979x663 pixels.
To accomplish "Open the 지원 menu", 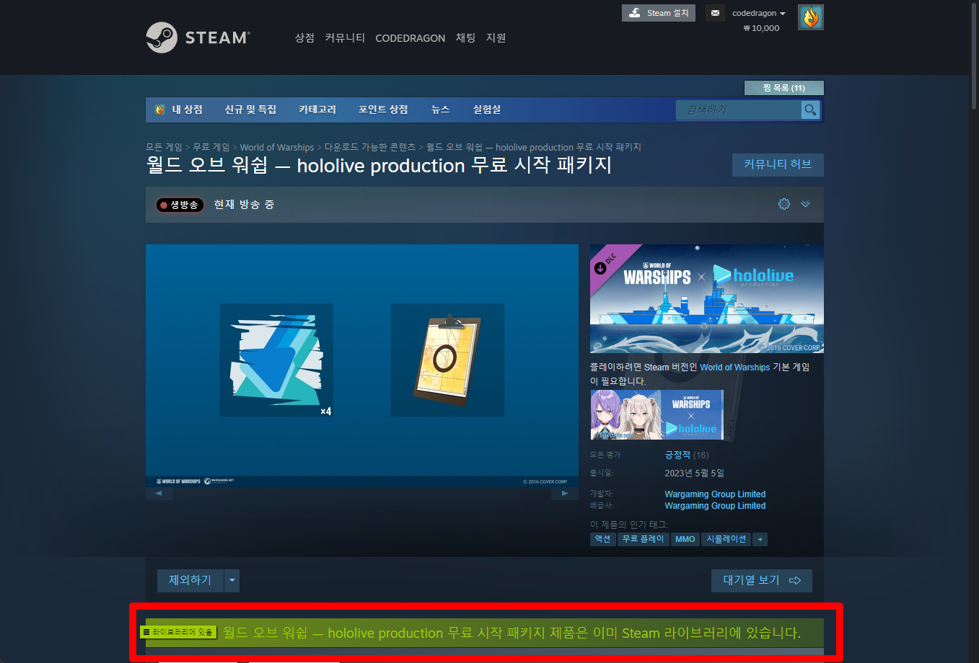I will click(x=496, y=37).
